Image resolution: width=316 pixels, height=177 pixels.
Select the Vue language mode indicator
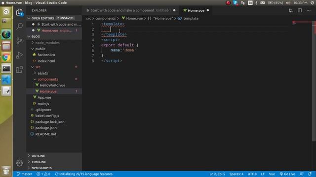coord(272,174)
